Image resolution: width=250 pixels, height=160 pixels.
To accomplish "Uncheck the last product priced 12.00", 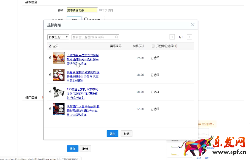I will (50, 109).
